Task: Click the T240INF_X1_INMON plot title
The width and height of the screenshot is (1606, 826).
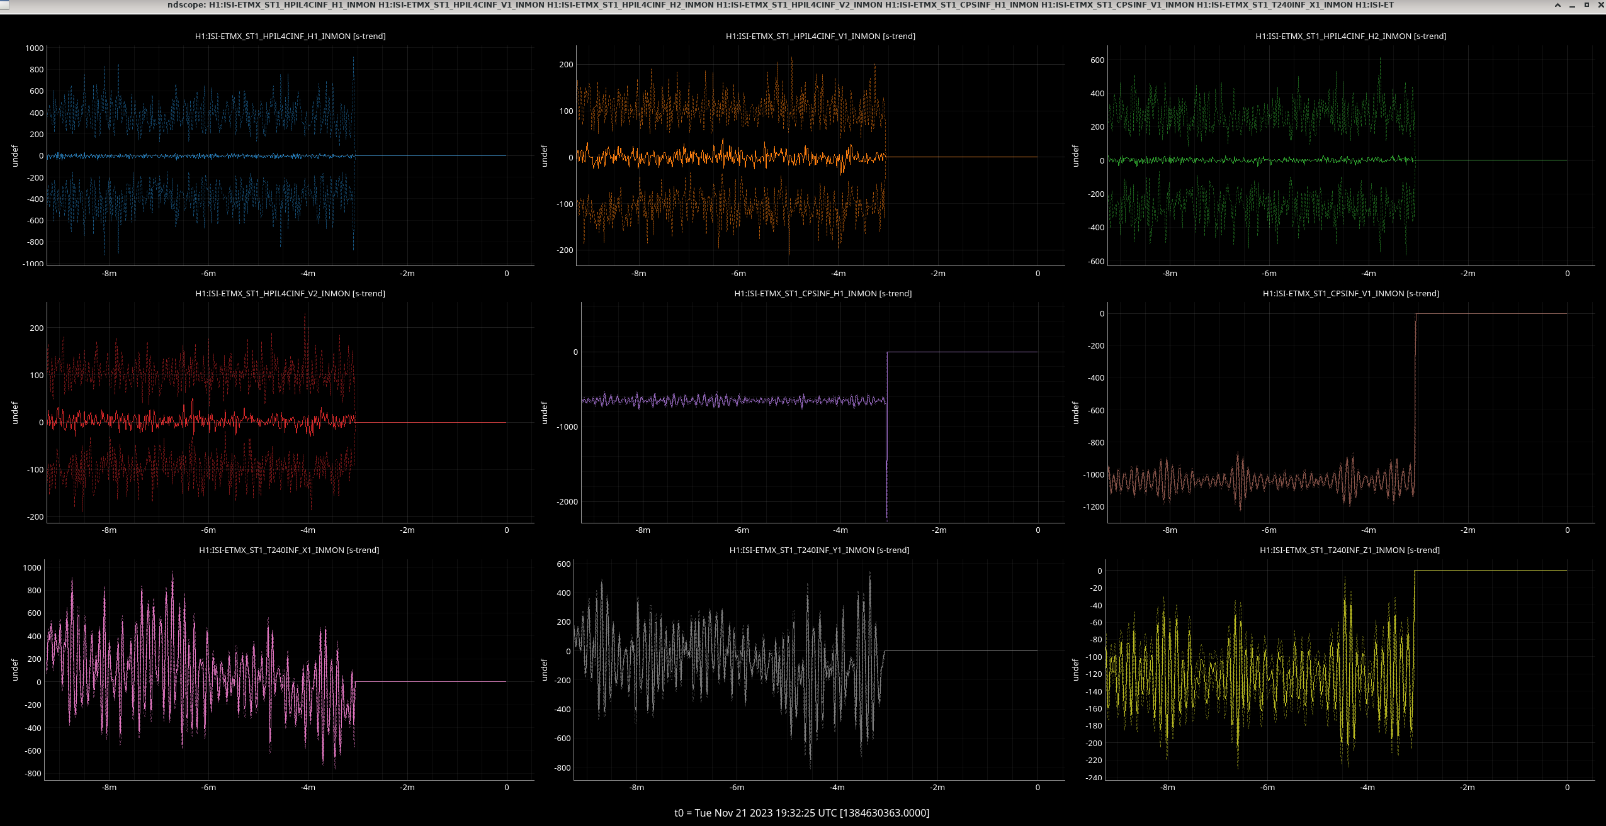Action: (289, 550)
